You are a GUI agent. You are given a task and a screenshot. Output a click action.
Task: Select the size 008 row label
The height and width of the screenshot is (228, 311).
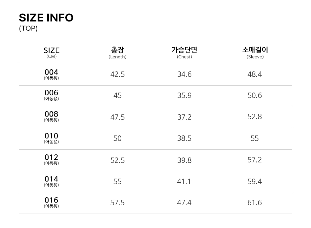click(x=51, y=116)
